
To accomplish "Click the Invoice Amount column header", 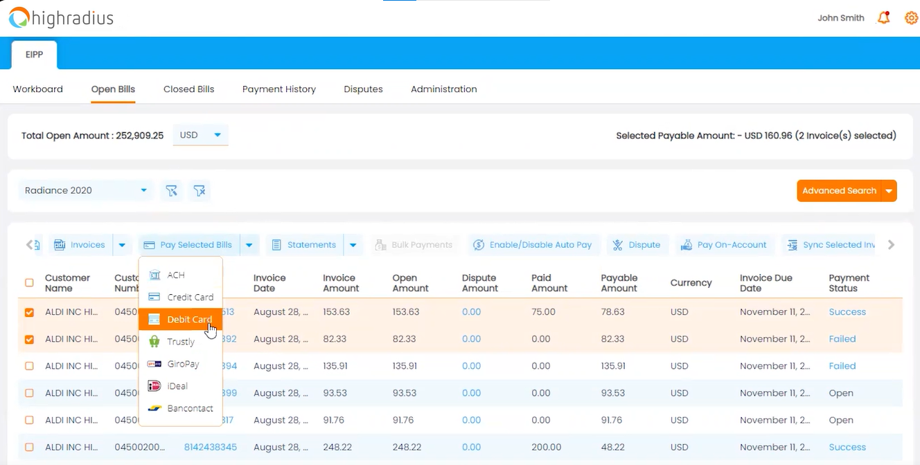I will point(341,283).
